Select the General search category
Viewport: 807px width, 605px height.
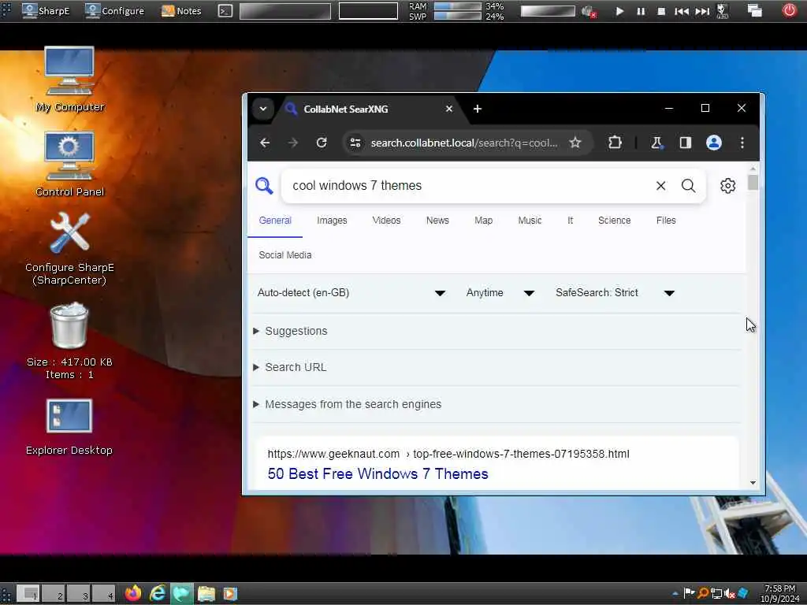point(275,221)
